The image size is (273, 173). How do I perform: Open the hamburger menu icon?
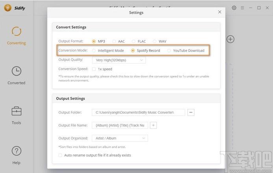click(x=242, y=8)
